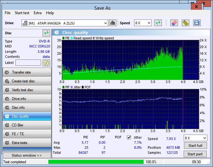Open options with the tools icon

click(x=186, y=23)
